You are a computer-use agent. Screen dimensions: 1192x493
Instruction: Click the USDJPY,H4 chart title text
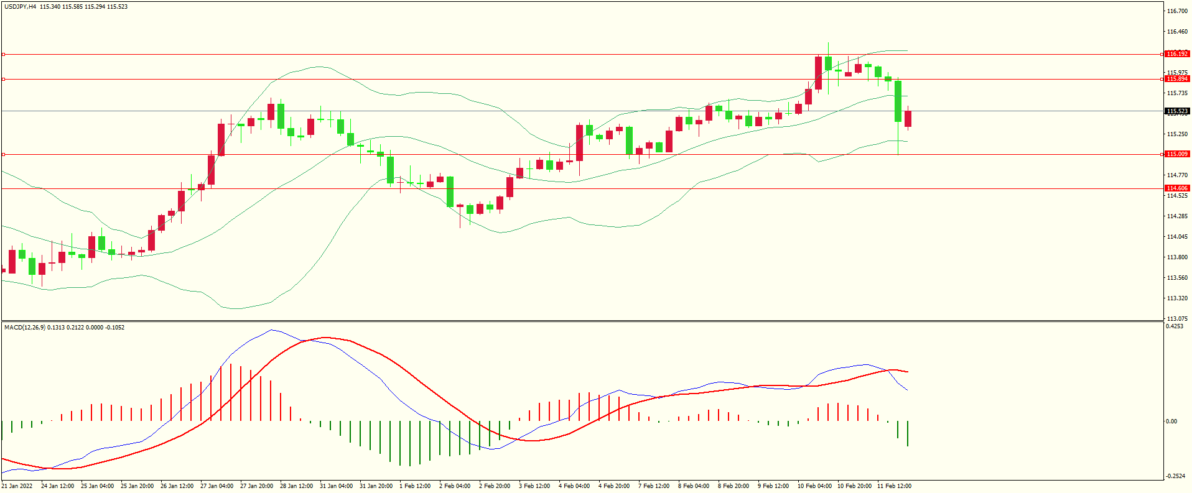(x=20, y=7)
